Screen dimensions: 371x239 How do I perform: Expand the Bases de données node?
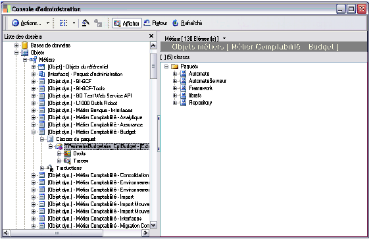(x=16, y=45)
